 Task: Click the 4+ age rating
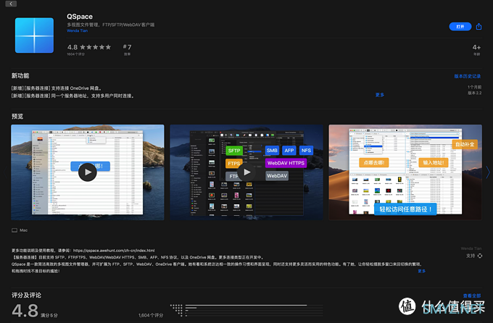point(476,49)
